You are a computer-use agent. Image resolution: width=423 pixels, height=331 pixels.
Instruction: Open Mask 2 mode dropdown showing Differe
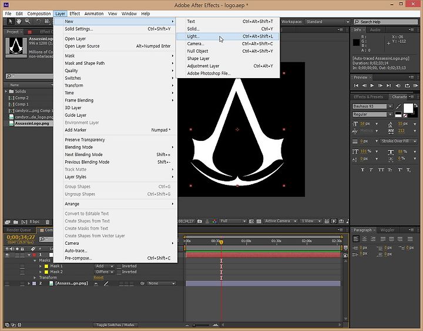point(104,272)
